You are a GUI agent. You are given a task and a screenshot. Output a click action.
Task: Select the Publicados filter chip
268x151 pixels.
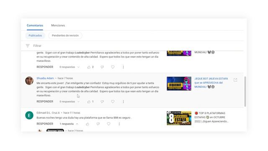[x=35, y=35]
